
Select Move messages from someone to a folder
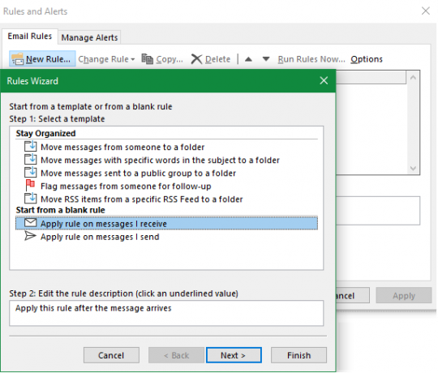122,147
